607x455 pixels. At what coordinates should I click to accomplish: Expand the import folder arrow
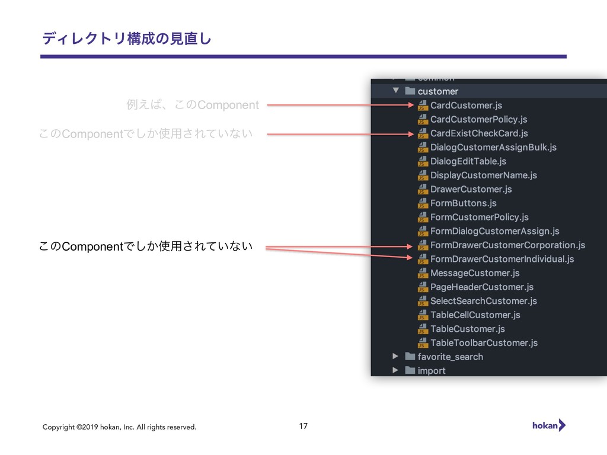(x=395, y=370)
